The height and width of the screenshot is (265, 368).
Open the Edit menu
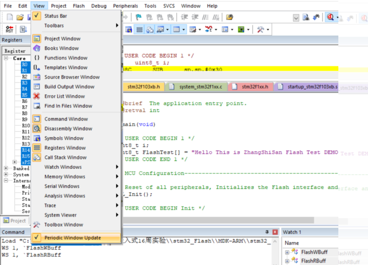(x=22, y=6)
